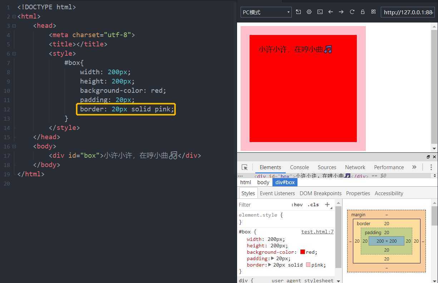Expand the padding shorthand triangle

[273, 258]
